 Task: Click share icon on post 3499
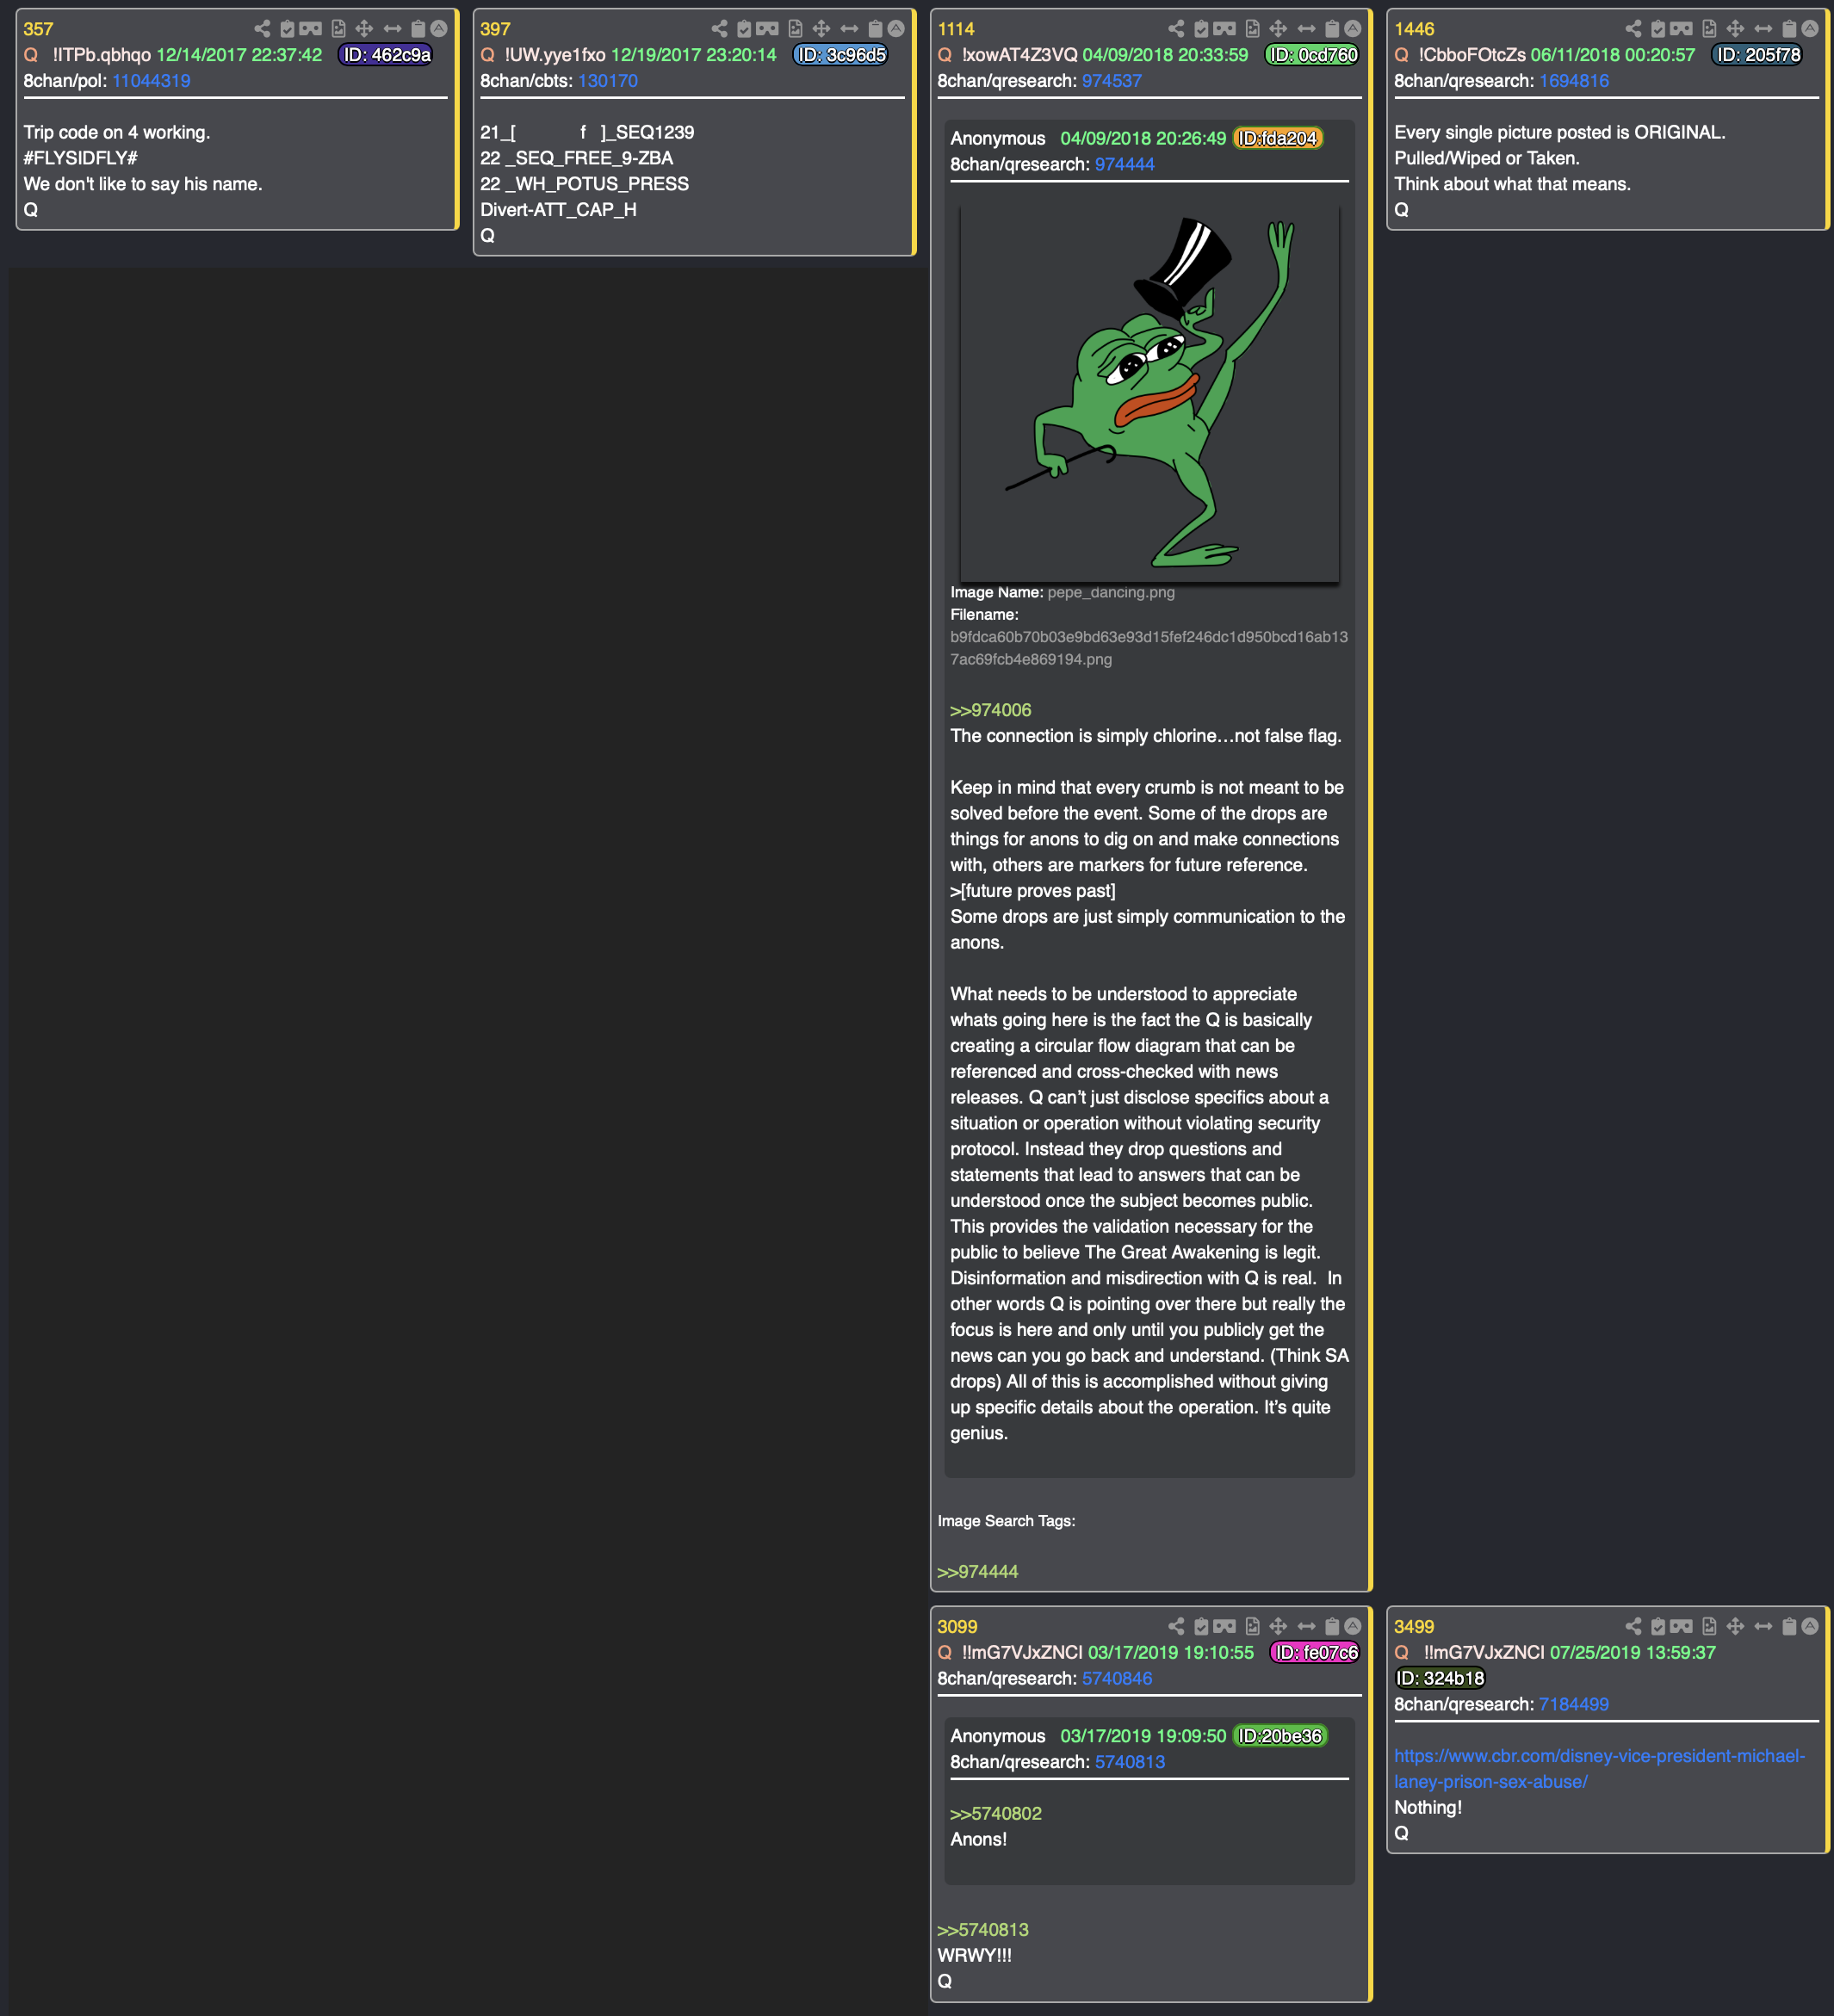pyautogui.click(x=1633, y=1627)
